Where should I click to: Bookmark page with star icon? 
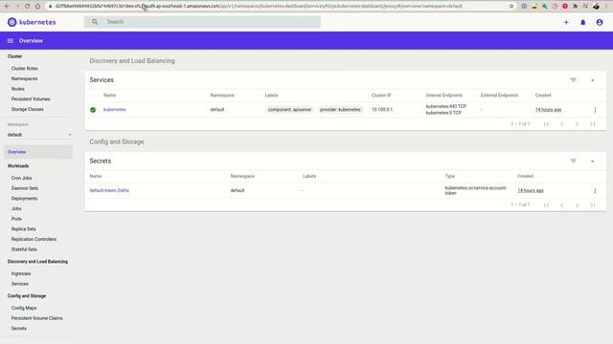[x=511, y=7]
